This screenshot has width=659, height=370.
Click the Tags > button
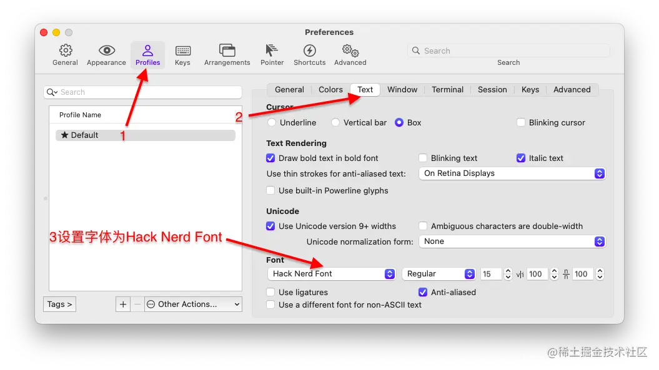[x=60, y=304]
